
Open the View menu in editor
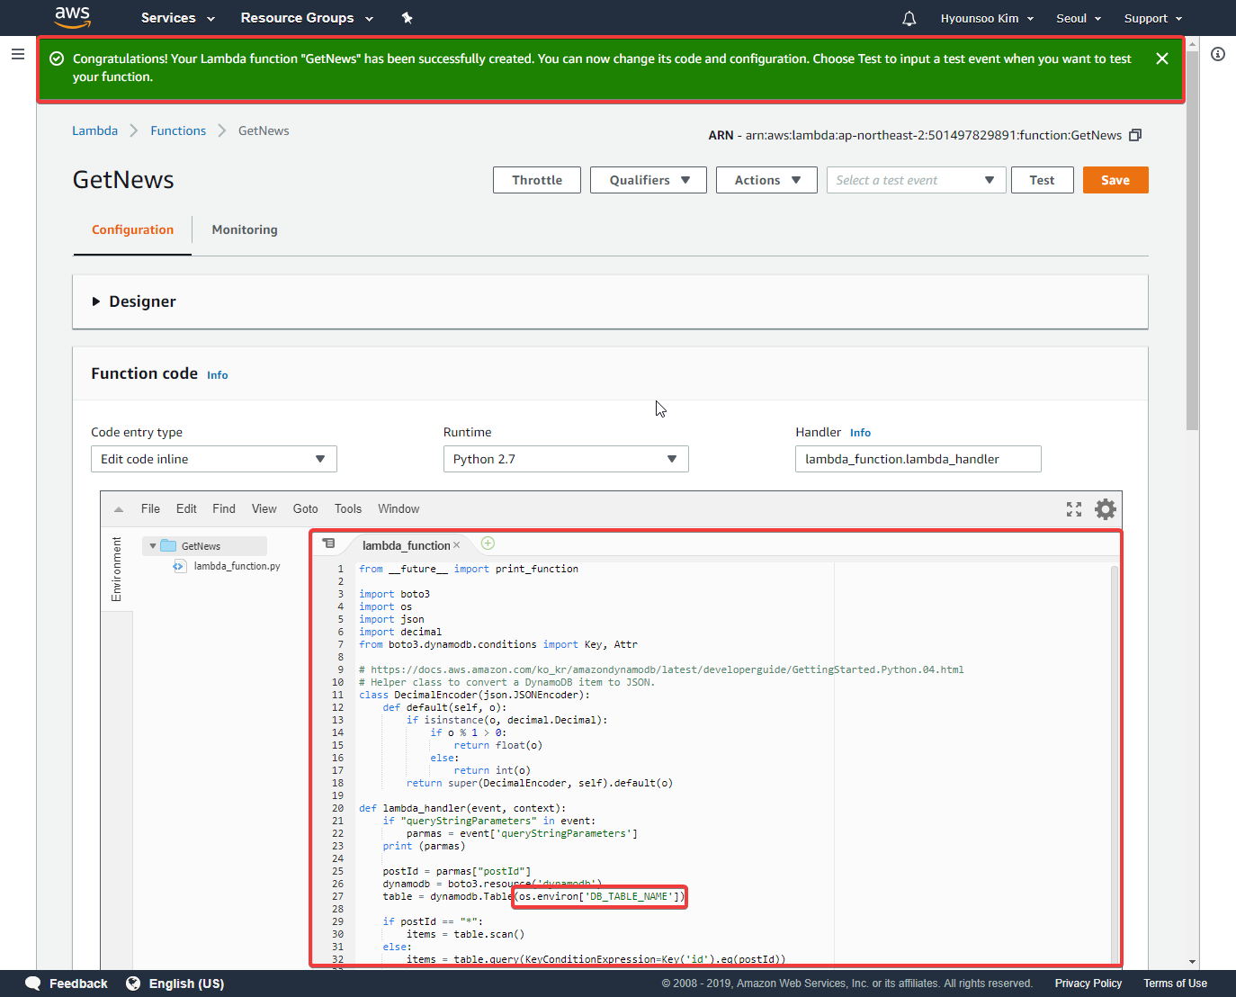pos(264,508)
